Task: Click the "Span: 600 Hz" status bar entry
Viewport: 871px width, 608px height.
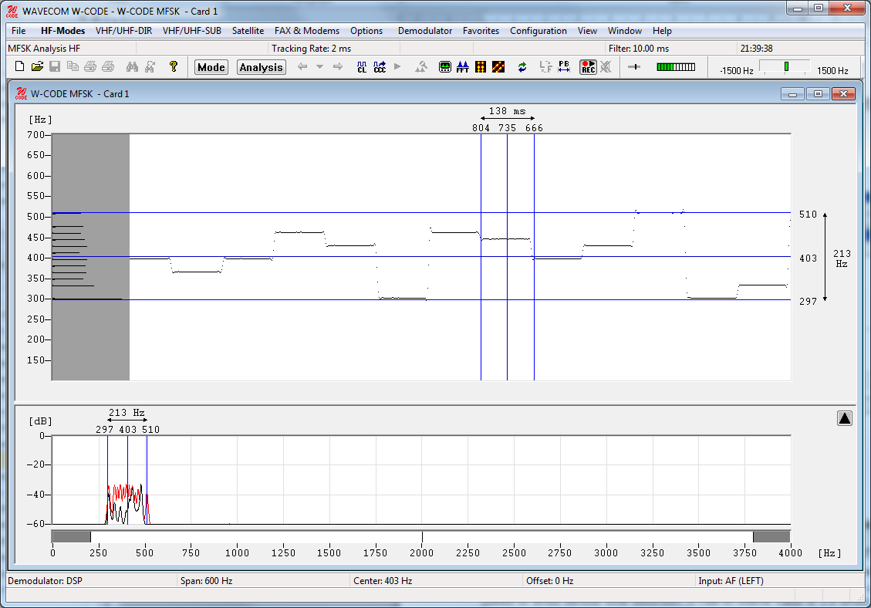Action: pos(264,581)
